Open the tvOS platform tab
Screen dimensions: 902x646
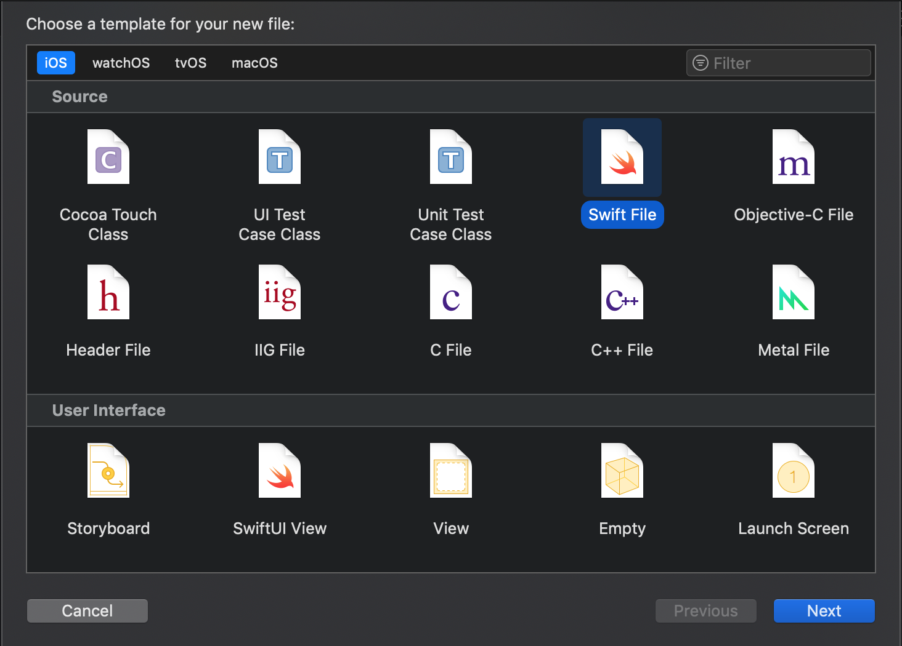(x=191, y=63)
